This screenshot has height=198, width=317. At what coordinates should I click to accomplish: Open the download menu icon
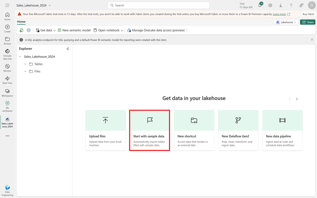[280, 5]
